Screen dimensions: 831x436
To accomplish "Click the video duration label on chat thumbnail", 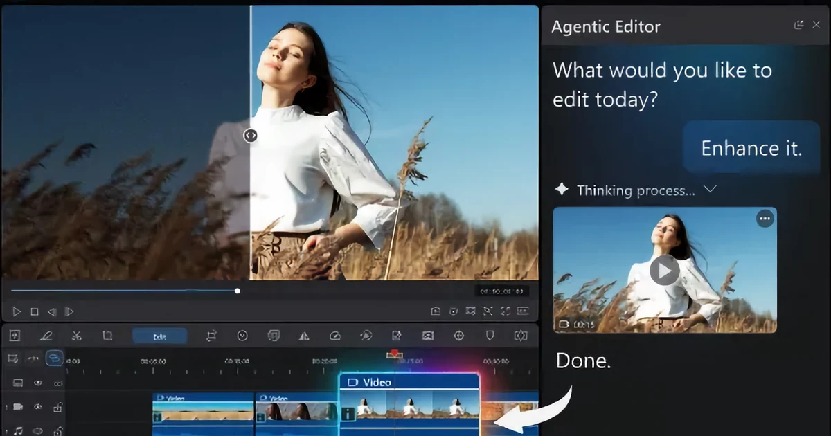I will point(576,324).
